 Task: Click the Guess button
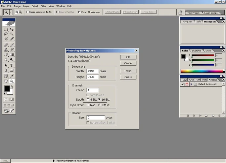(x=128, y=77)
